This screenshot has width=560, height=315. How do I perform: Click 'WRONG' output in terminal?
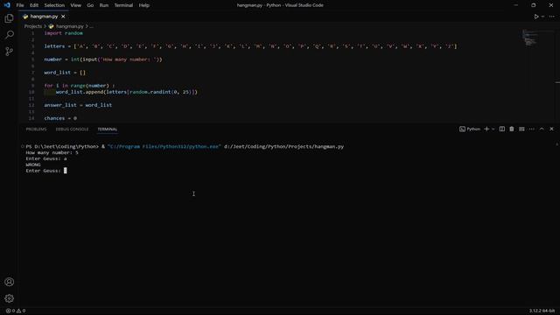click(x=33, y=164)
